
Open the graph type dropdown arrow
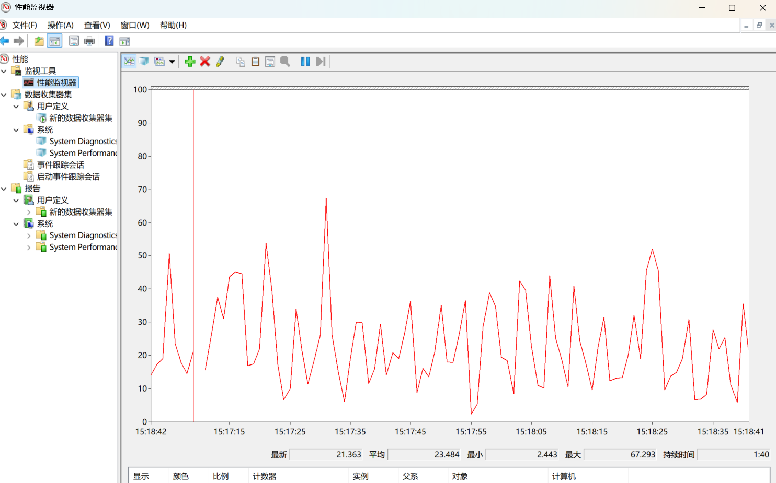[172, 62]
